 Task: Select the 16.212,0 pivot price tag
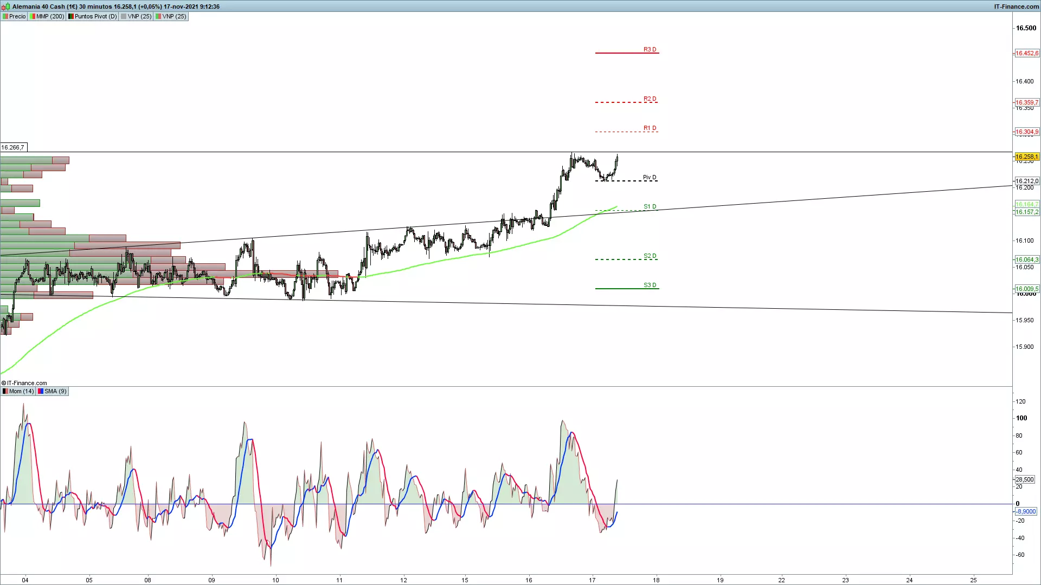pos(1027,181)
